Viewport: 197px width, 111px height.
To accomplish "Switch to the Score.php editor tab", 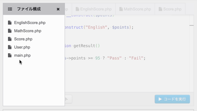I will tap(170, 9).
